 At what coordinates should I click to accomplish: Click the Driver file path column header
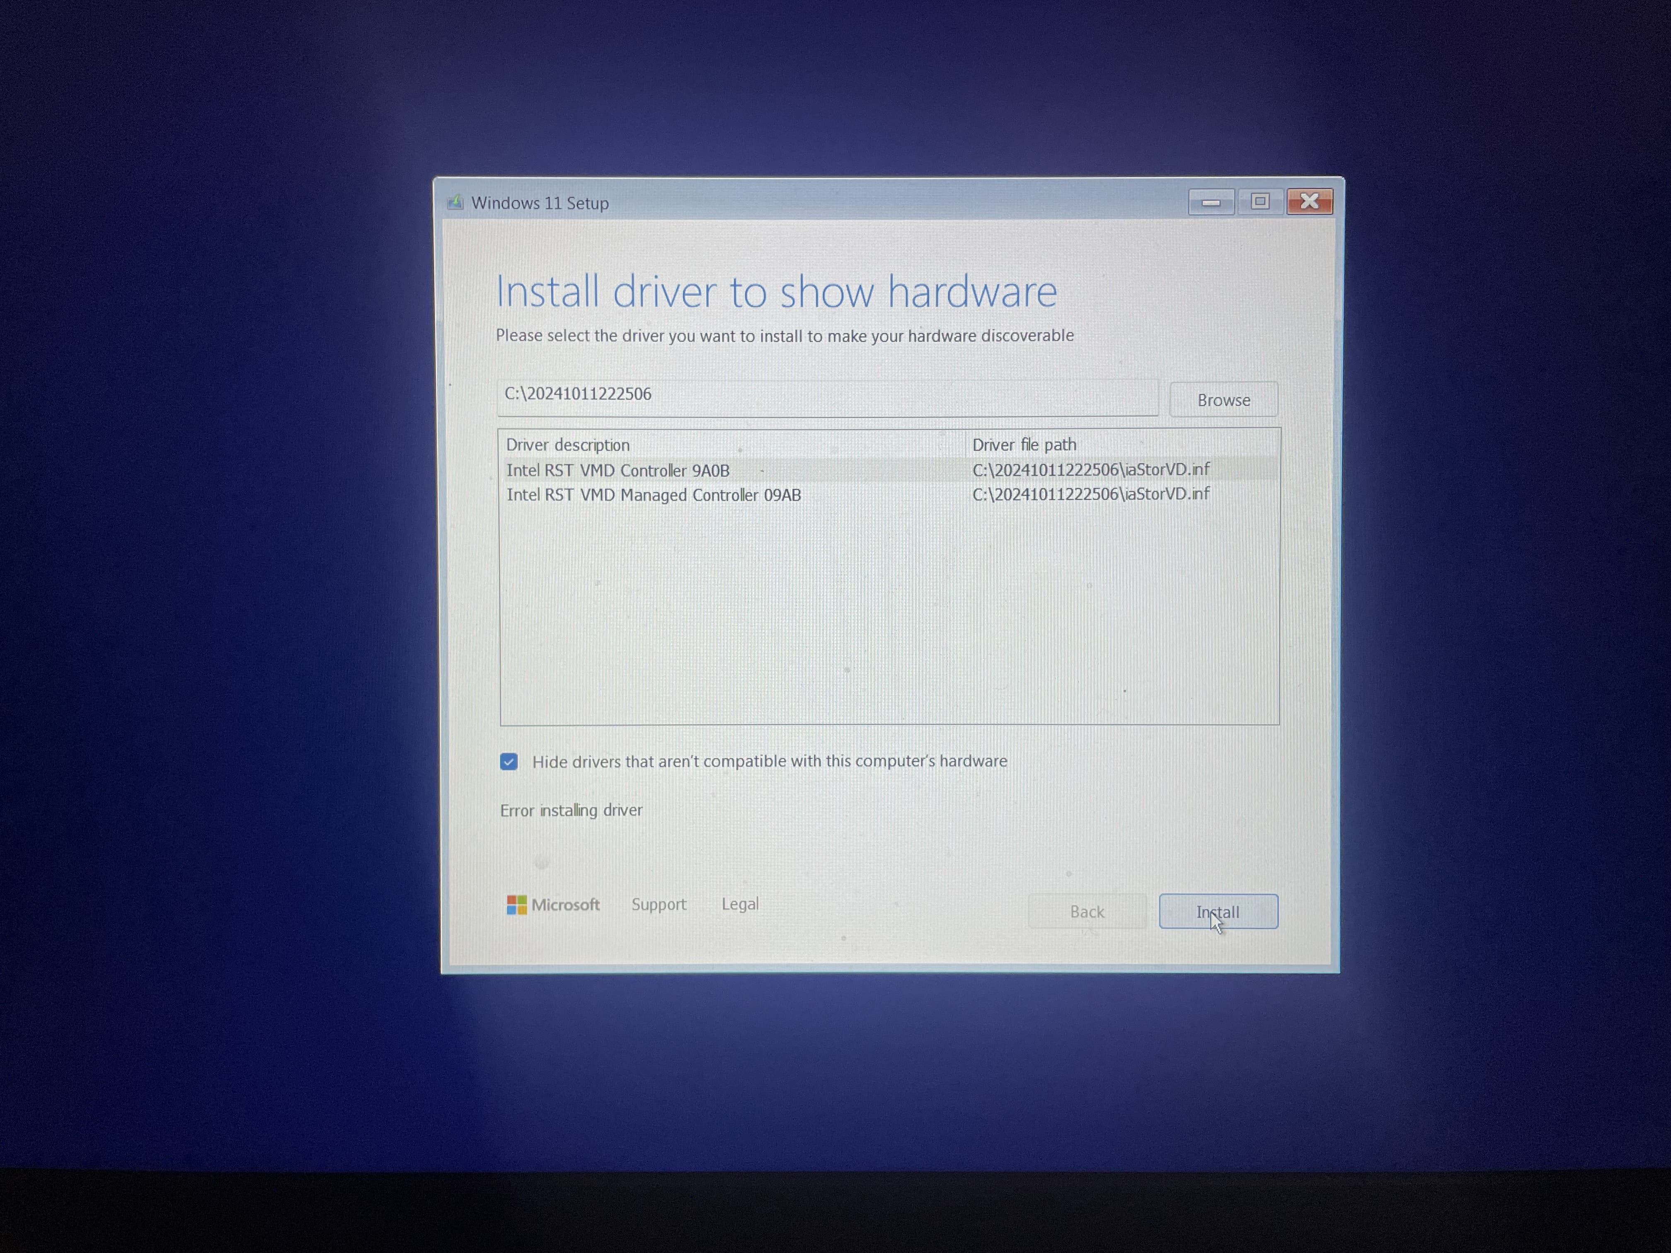tap(1024, 445)
